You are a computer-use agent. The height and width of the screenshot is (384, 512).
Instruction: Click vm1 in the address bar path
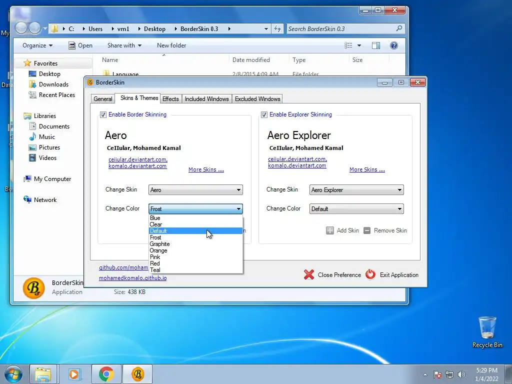pyautogui.click(x=123, y=28)
